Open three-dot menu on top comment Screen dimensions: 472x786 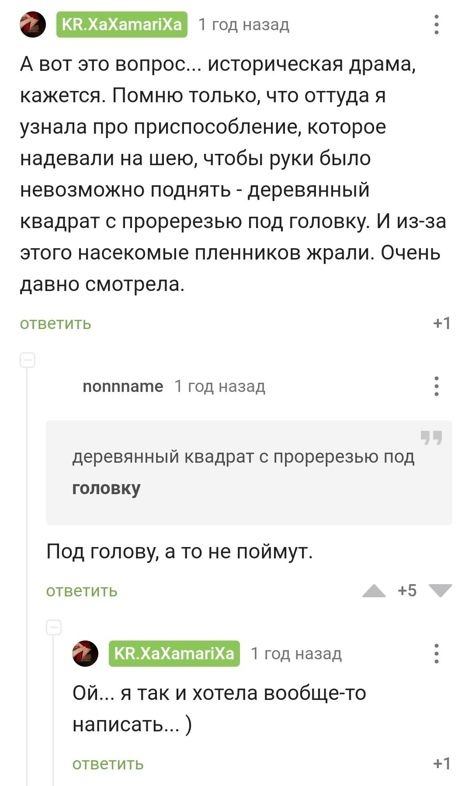click(x=436, y=24)
